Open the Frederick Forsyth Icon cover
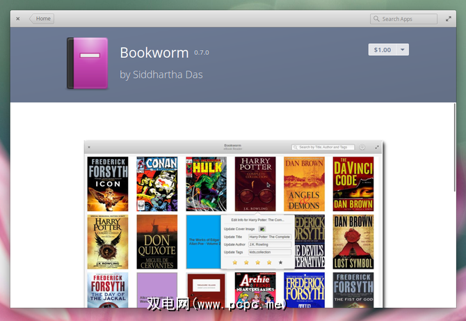 [108, 184]
